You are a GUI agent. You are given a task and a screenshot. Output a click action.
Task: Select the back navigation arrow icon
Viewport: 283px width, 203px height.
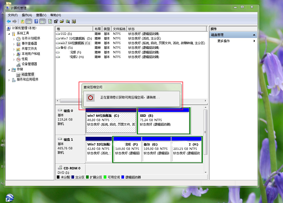pyautogui.click(x=9, y=21)
